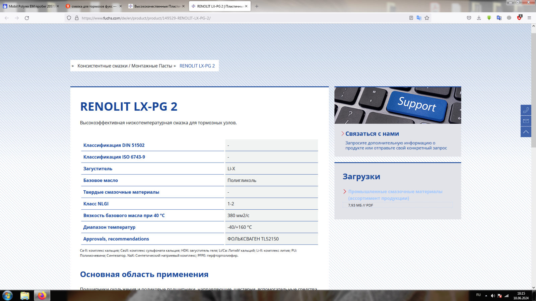Click the grey globe extension icon
The height and width of the screenshot is (301, 536).
pos(509,18)
